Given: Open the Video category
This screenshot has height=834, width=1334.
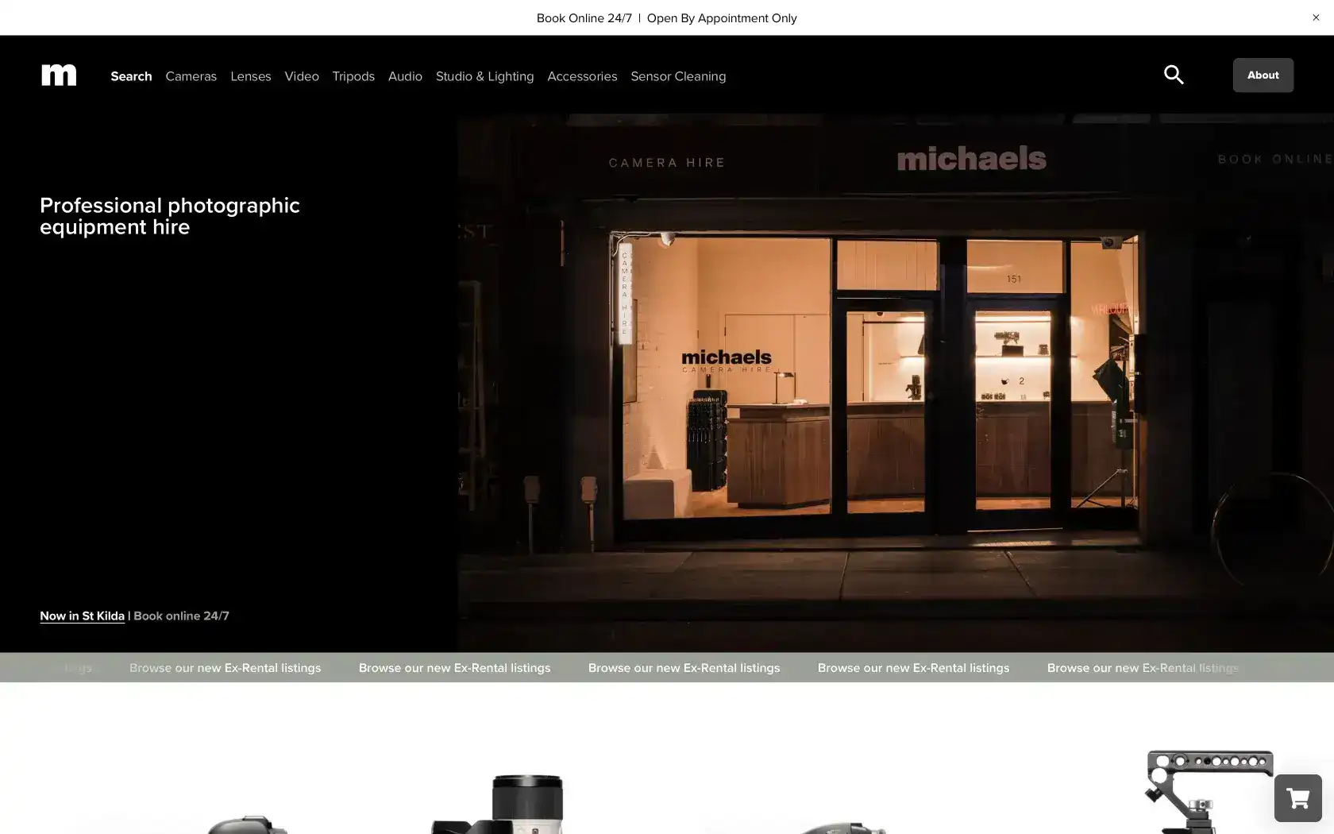Looking at the screenshot, I should pos(301,75).
